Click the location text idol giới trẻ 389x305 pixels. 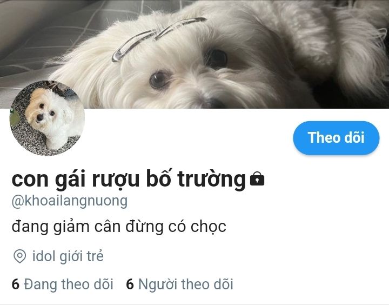pyautogui.click(x=68, y=256)
